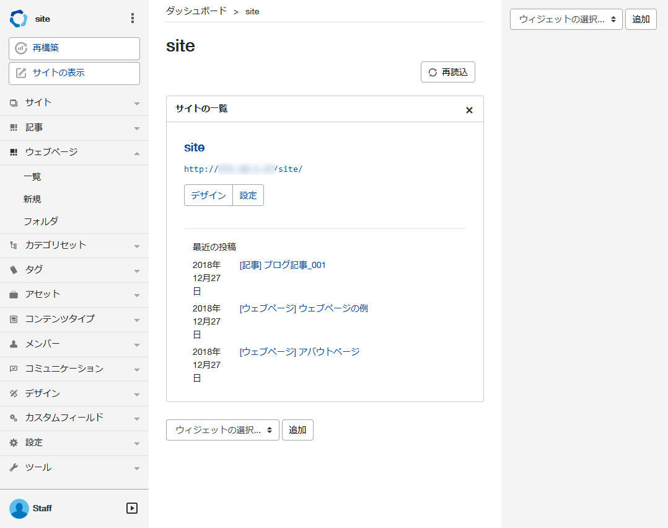Click the 最近の投稿 heading text

[x=214, y=247]
